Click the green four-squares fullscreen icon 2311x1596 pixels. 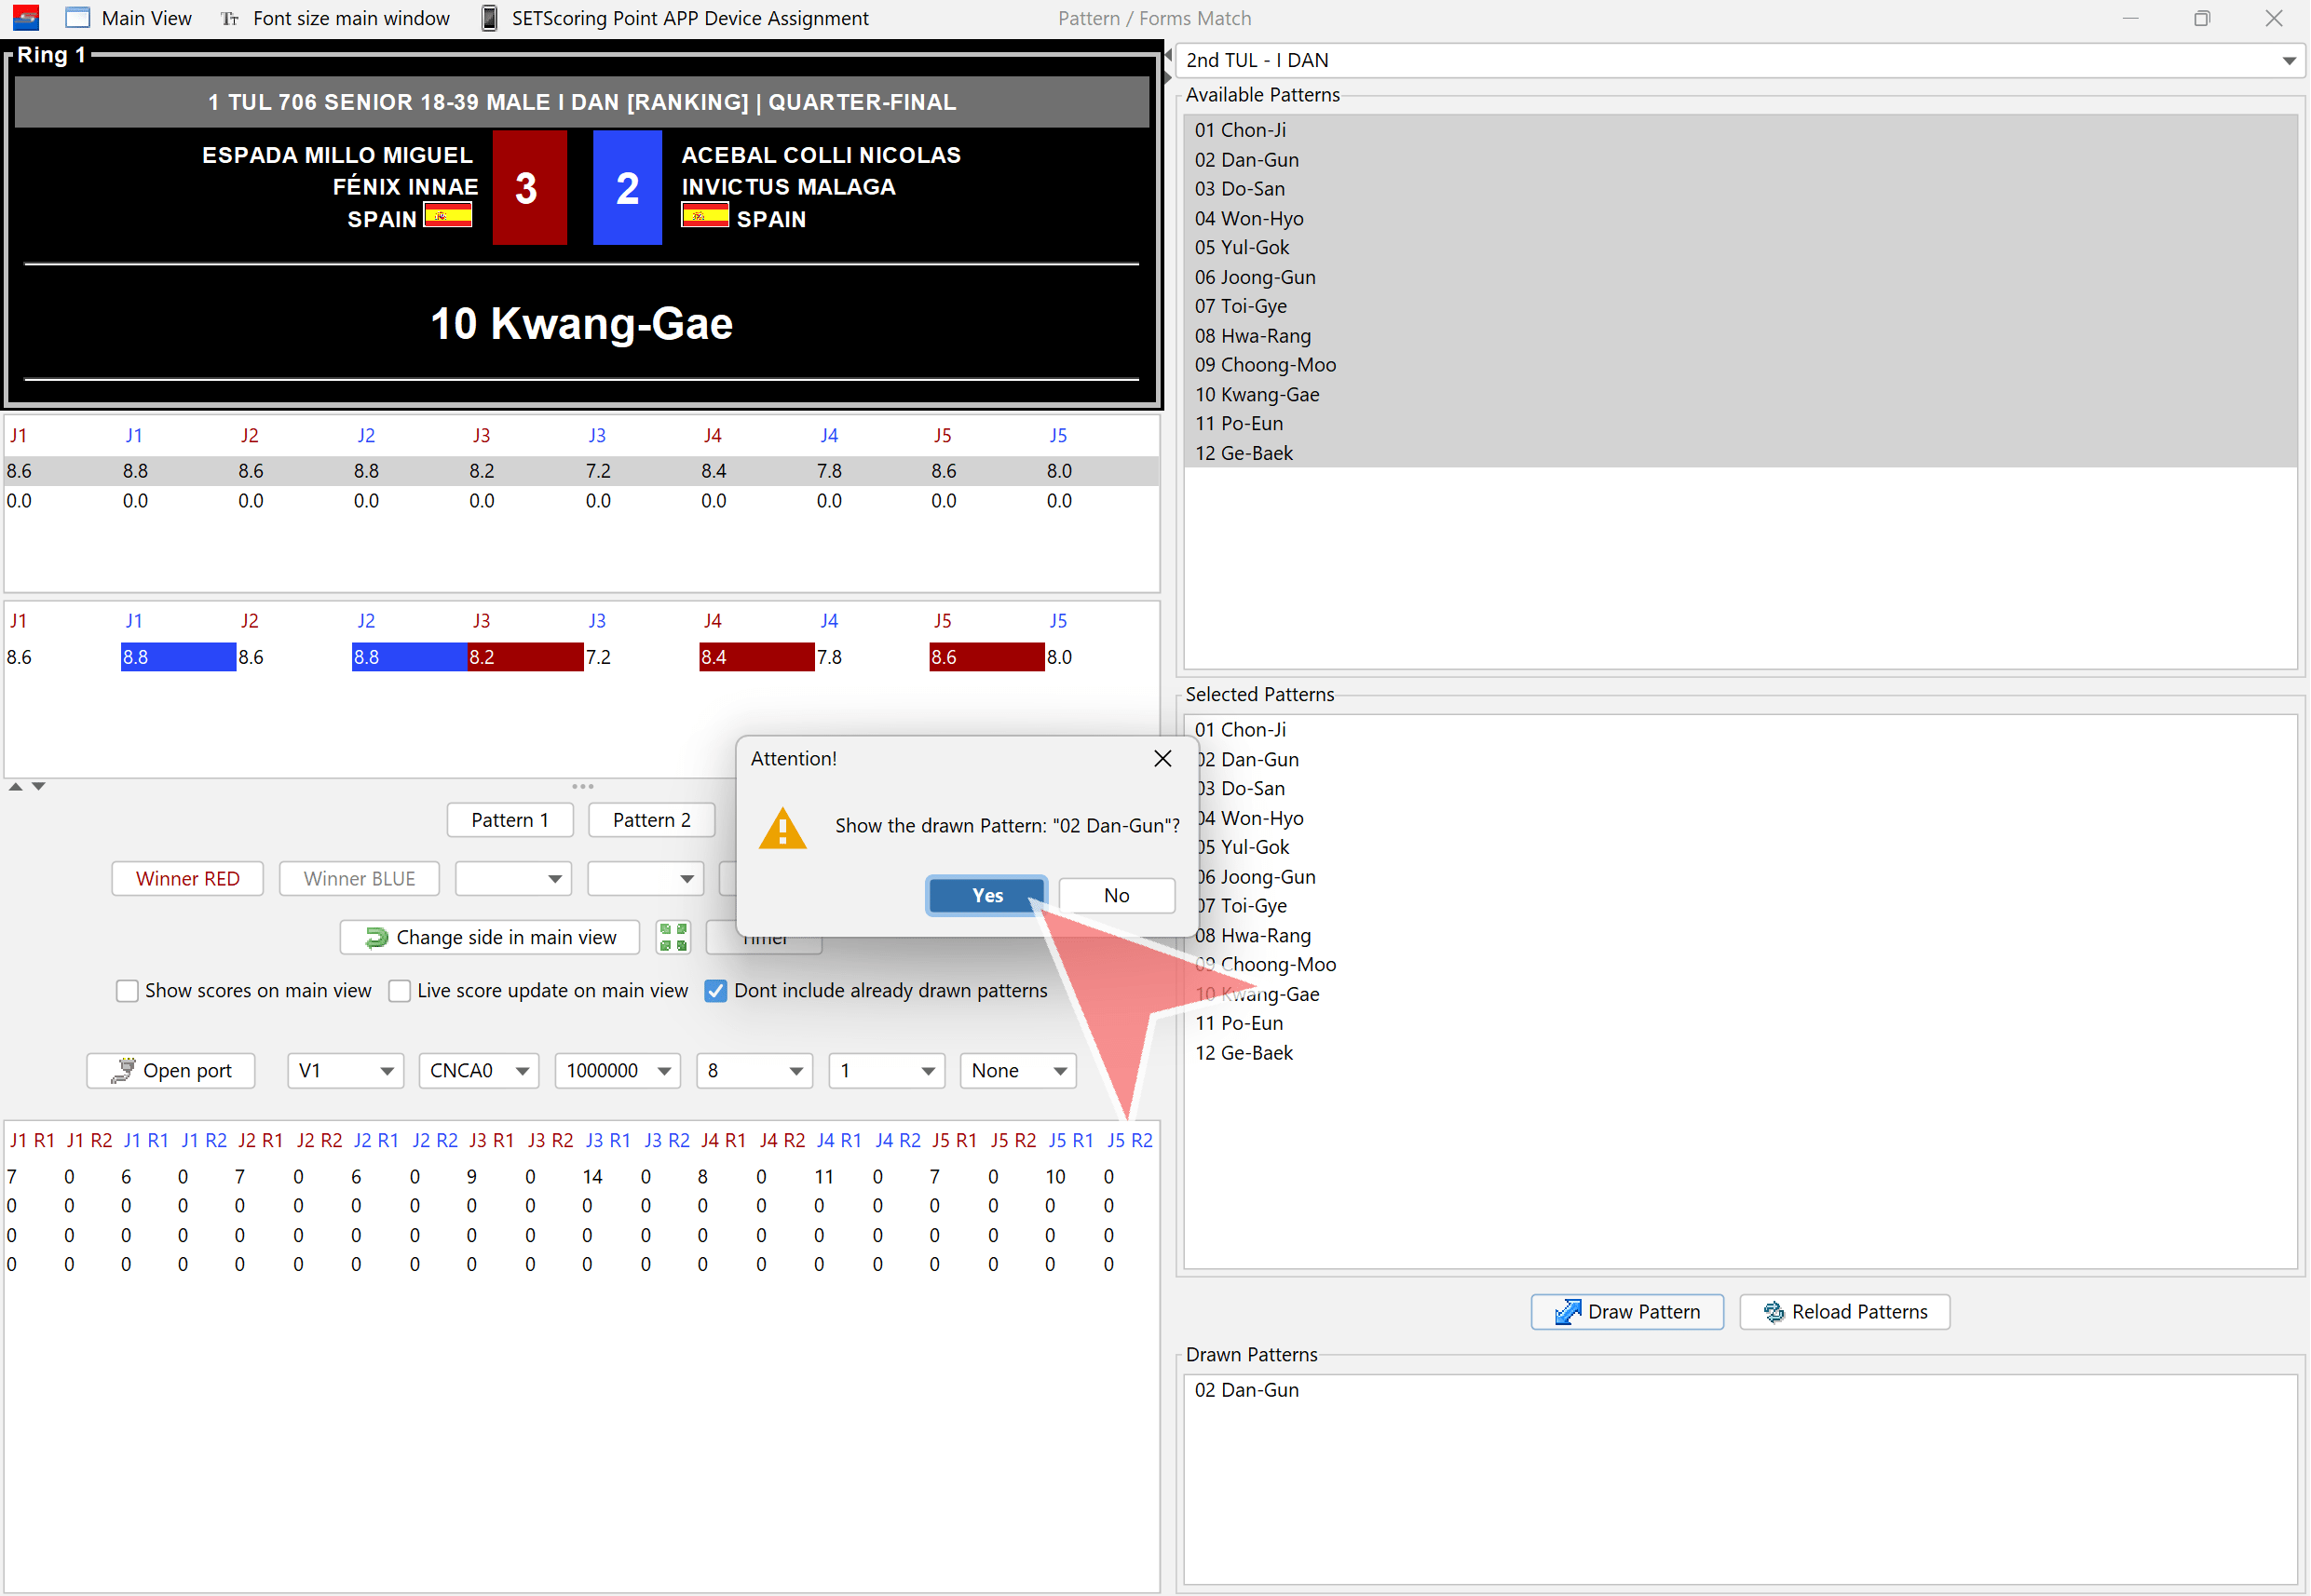[x=673, y=937]
